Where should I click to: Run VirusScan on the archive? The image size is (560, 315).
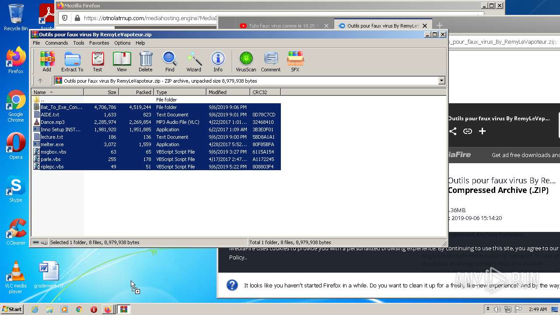tap(246, 62)
